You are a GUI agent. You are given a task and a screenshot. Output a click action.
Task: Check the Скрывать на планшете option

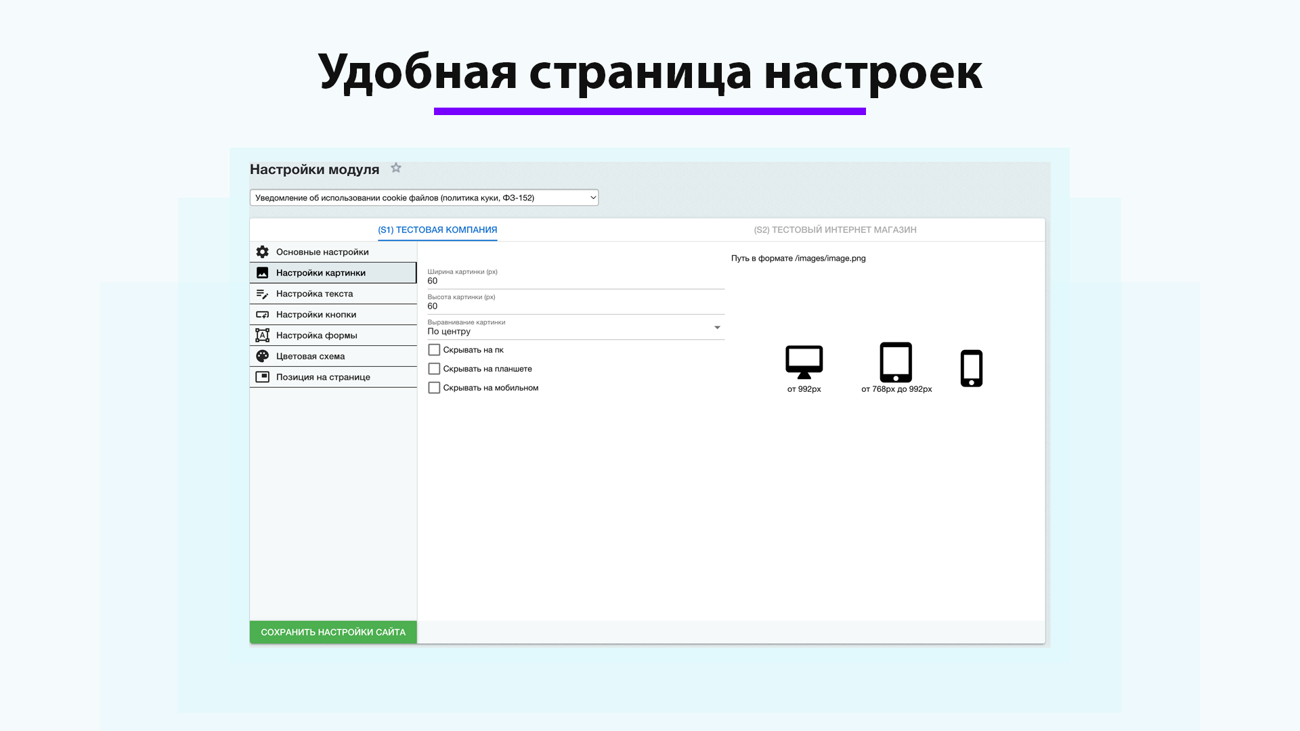click(x=434, y=368)
